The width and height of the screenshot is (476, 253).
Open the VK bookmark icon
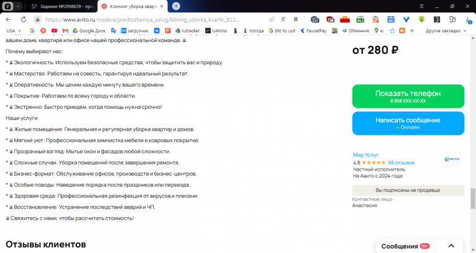[157, 30]
